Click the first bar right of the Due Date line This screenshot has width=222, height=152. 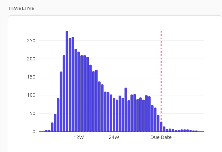pos(164,129)
